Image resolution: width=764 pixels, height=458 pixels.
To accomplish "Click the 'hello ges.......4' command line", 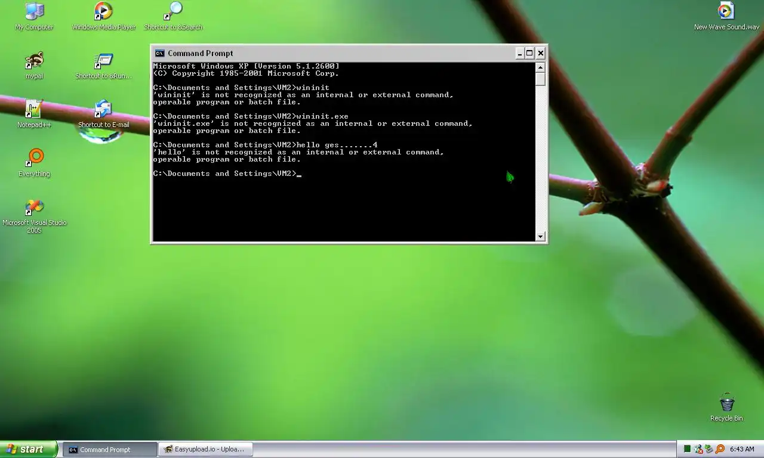I will 265,145.
